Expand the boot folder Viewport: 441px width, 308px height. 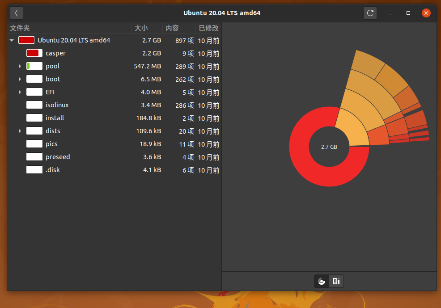coord(20,79)
